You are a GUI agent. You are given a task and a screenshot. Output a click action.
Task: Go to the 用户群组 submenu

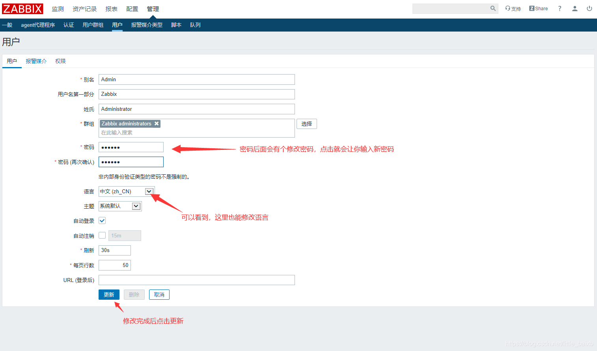pos(93,25)
